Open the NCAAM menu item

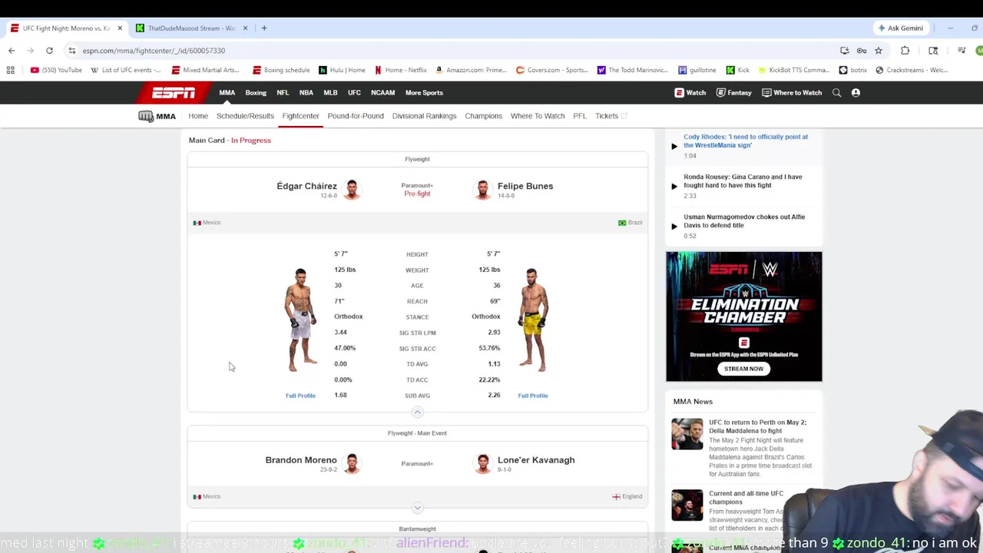[382, 93]
